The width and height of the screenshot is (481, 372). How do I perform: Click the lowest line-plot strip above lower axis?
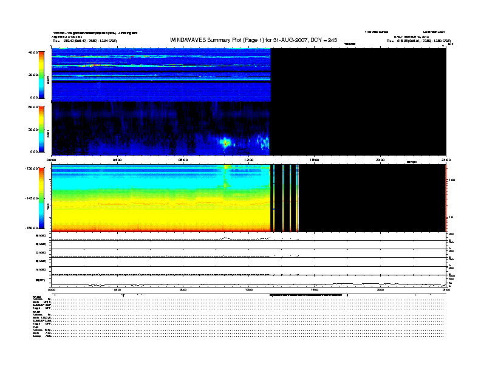[x=248, y=281]
